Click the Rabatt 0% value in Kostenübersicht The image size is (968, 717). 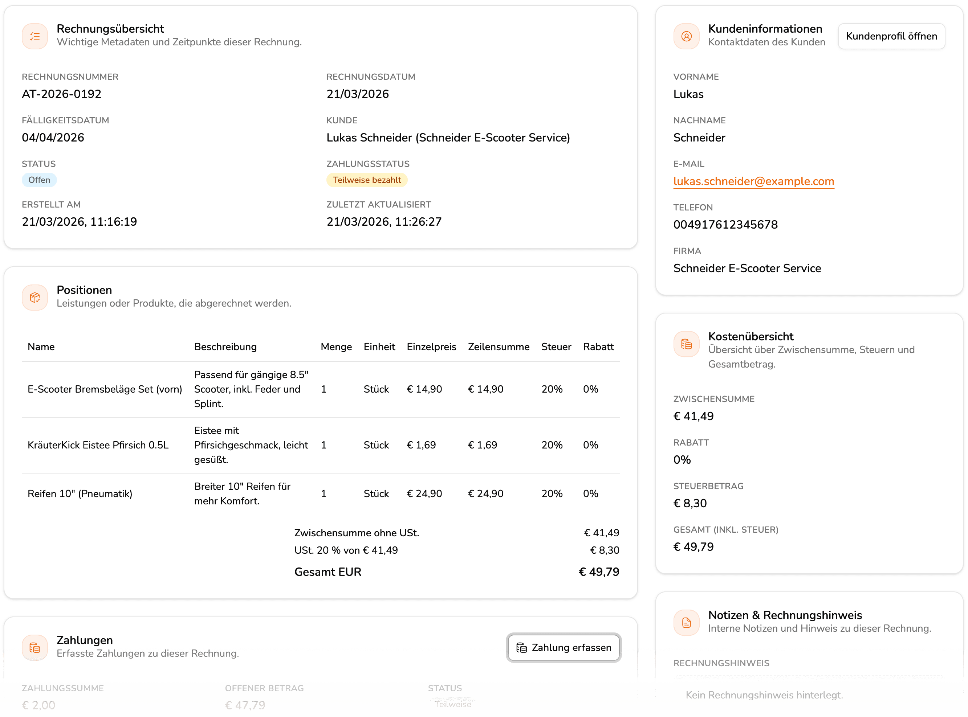point(682,460)
